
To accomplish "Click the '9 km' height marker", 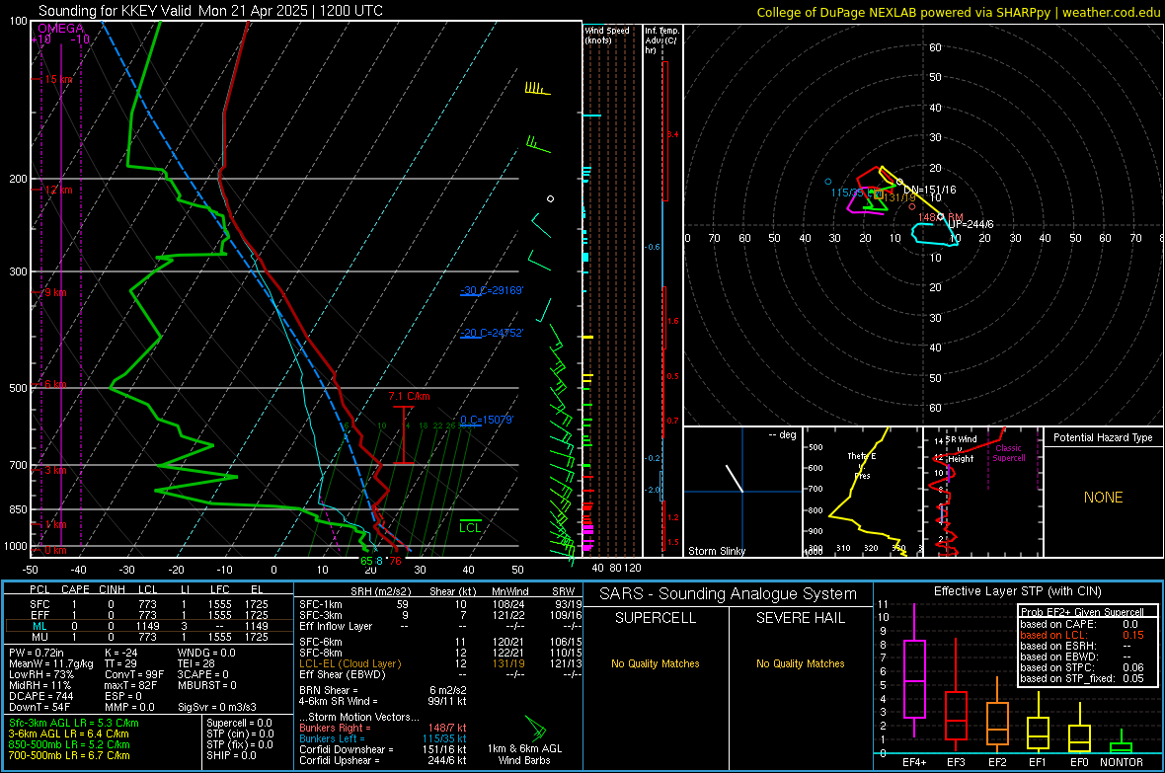I will click(55, 292).
